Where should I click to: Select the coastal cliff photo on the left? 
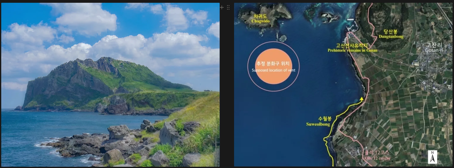110,85
